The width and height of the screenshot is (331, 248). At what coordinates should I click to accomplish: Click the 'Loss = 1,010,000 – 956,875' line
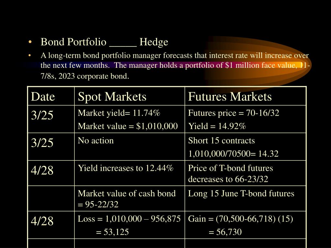point(129,219)
